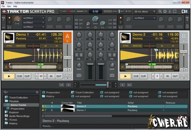Click Deck B tempo fader handle
This screenshot has width=191, height=130.
tap(184, 52)
